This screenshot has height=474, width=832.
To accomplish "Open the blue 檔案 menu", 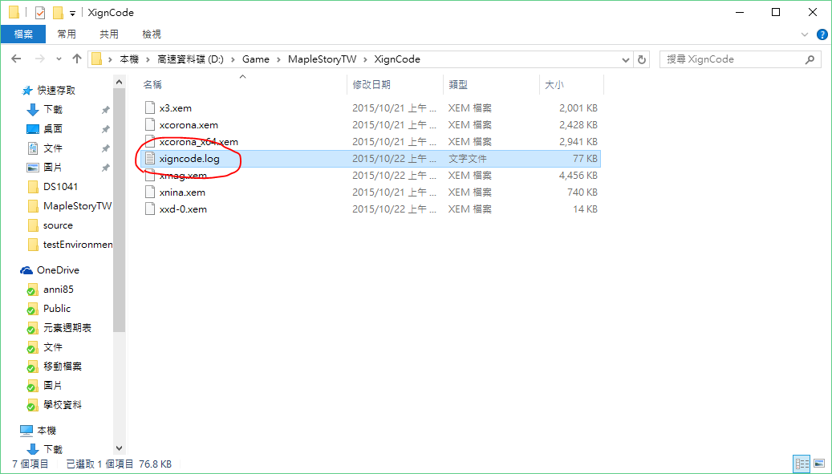I will click(x=23, y=34).
